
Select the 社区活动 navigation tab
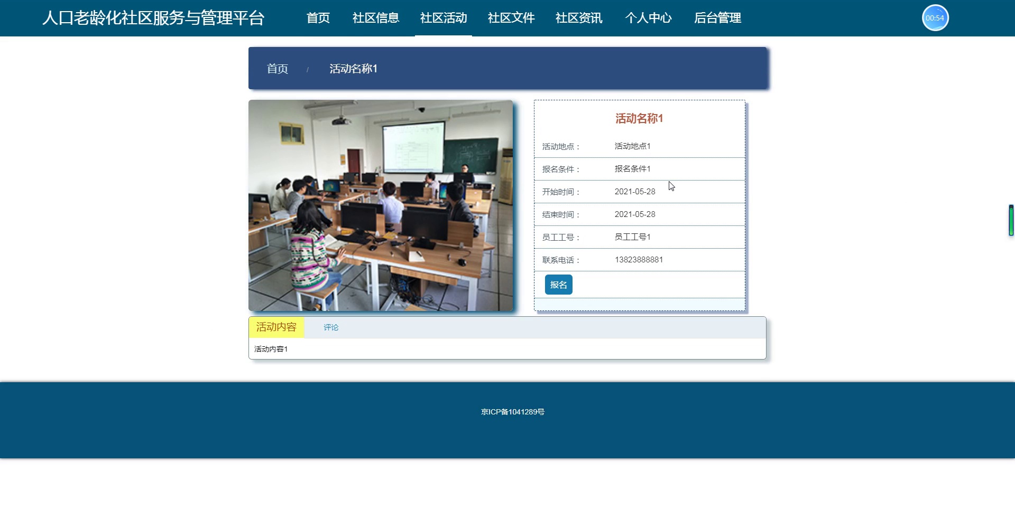click(x=444, y=18)
